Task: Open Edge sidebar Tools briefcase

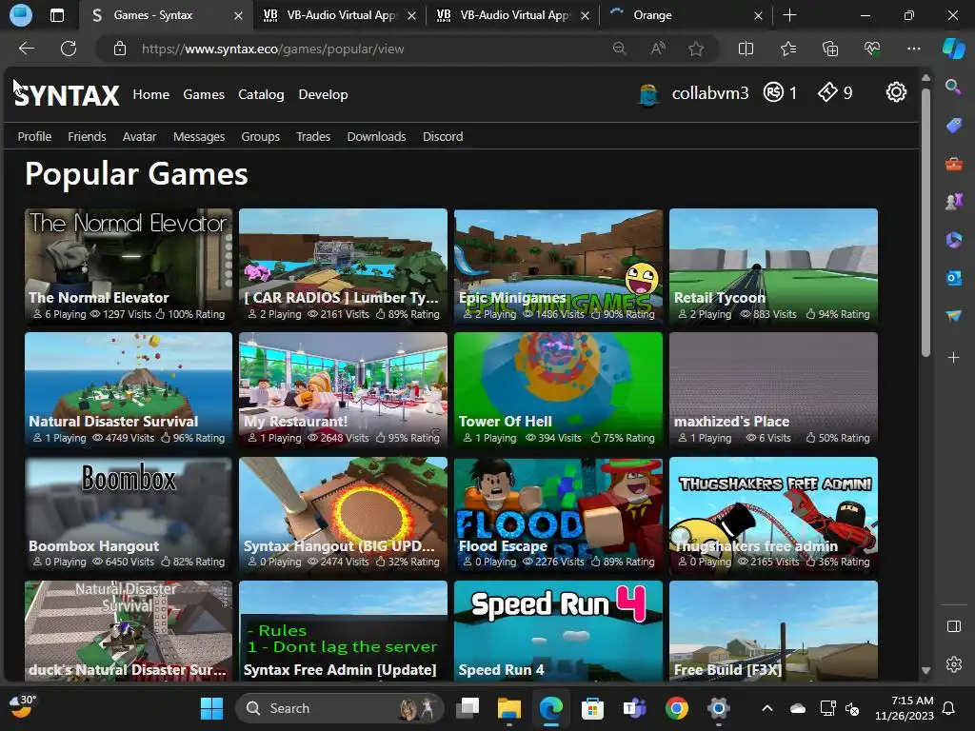Action: point(953,164)
